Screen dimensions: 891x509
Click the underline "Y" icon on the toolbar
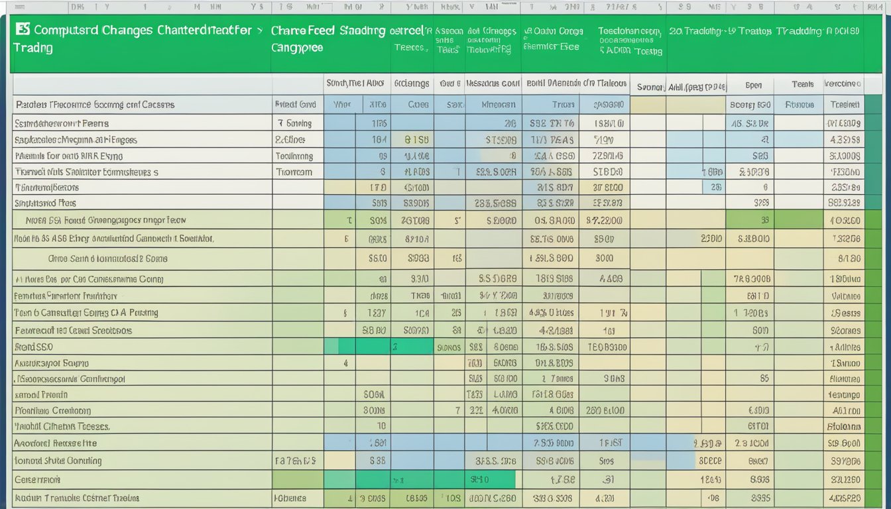tap(106, 7)
